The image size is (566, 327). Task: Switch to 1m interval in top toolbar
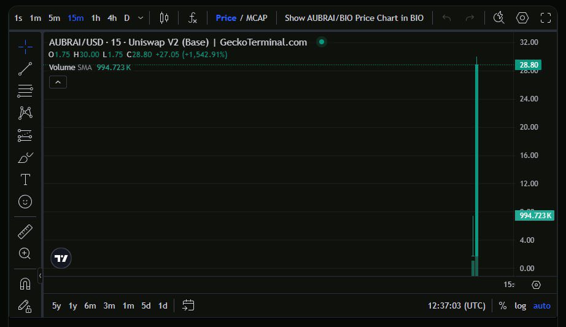click(35, 18)
